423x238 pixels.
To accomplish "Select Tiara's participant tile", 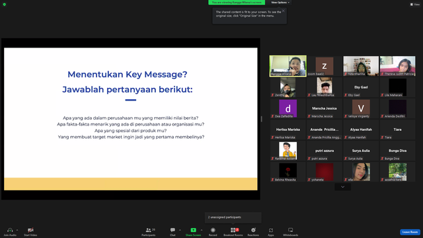I will tap(398, 130).
